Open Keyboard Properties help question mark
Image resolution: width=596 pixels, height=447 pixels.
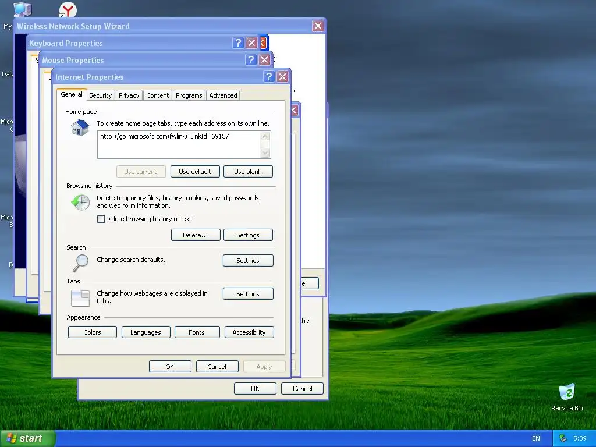(x=238, y=43)
